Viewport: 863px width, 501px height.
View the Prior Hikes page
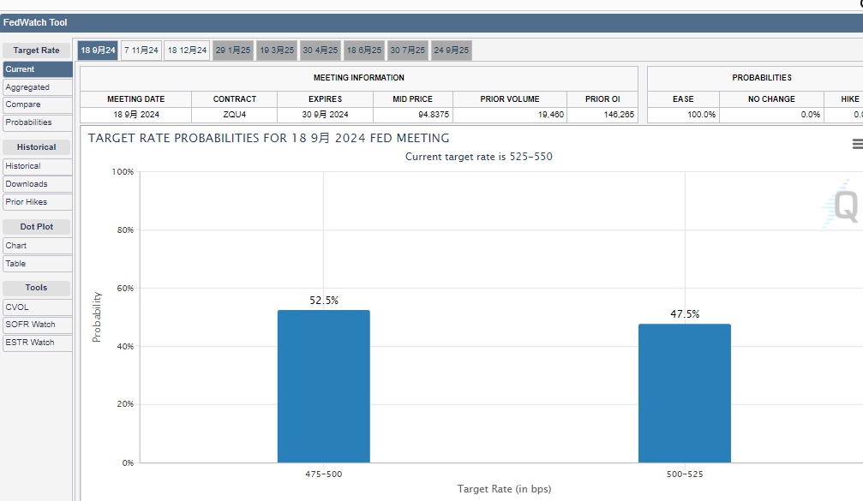(x=37, y=202)
